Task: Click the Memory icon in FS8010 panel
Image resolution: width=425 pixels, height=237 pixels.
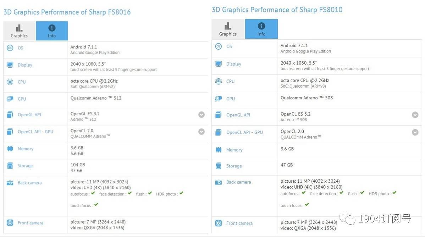Action: pos(219,150)
